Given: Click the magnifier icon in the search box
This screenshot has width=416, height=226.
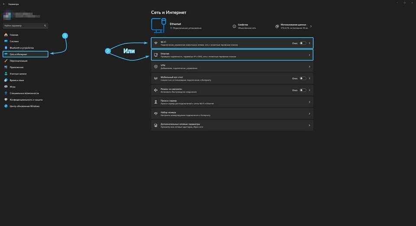Looking at the screenshot, I should tap(45, 26).
